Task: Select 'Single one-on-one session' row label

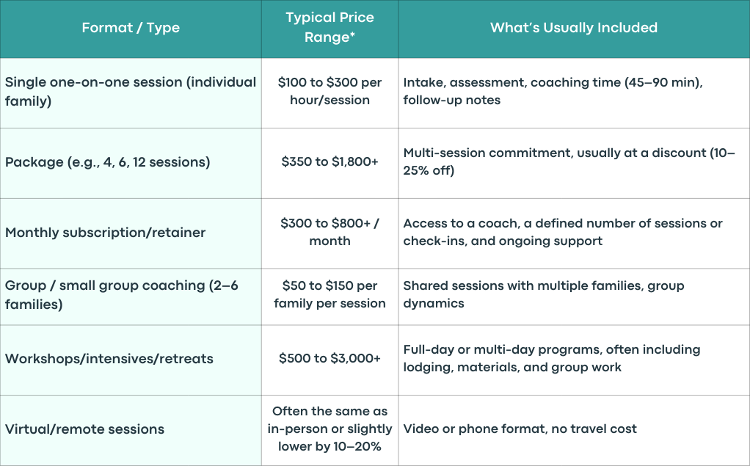Action: pos(131,93)
